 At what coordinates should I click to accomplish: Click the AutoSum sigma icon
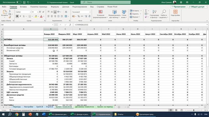(x=146, y=11)
